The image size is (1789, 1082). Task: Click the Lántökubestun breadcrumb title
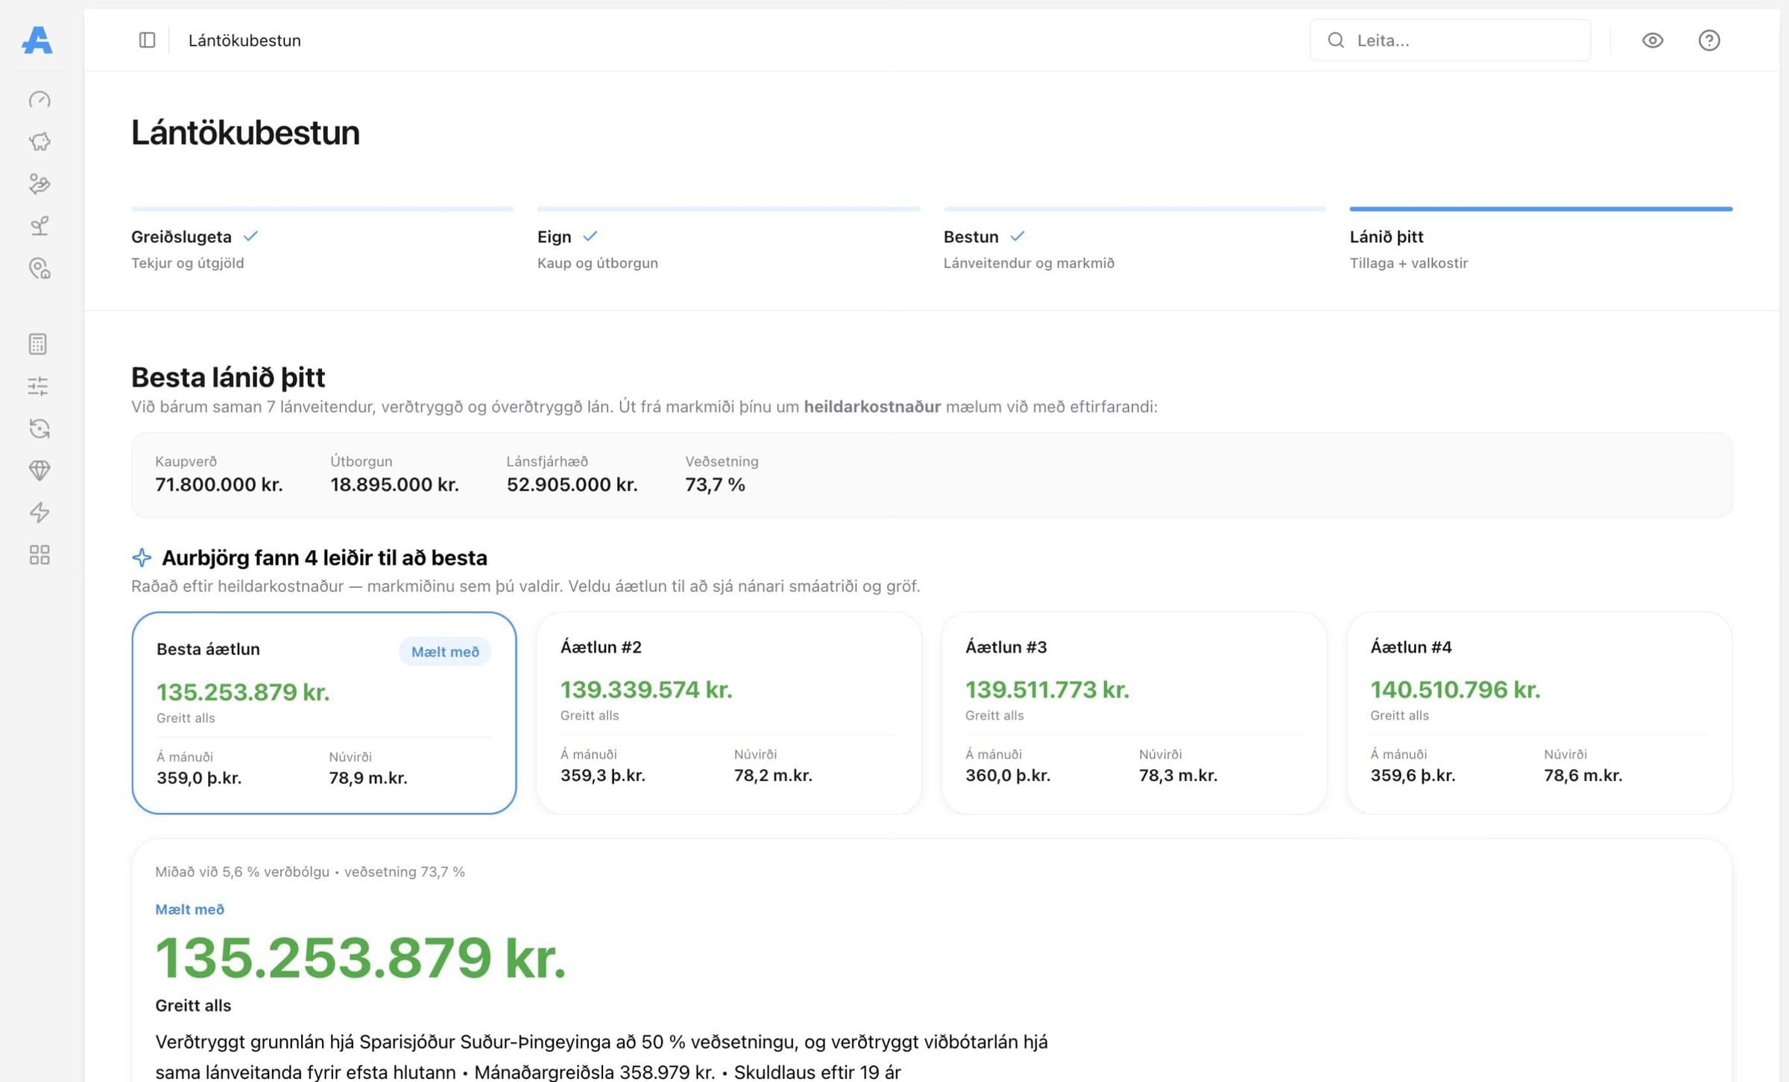244,40
